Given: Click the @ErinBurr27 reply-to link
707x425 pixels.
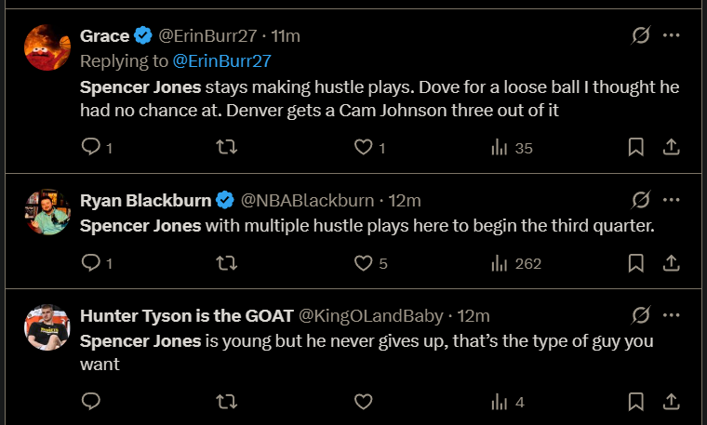Looking at the screenshot, I should tap(222, 61).
